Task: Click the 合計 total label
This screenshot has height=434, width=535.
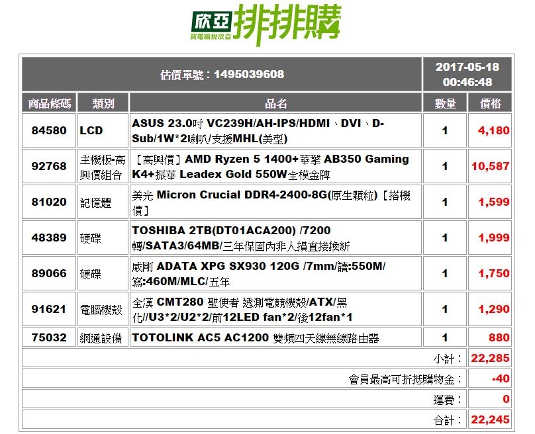Action: click(x=448, y=420)
